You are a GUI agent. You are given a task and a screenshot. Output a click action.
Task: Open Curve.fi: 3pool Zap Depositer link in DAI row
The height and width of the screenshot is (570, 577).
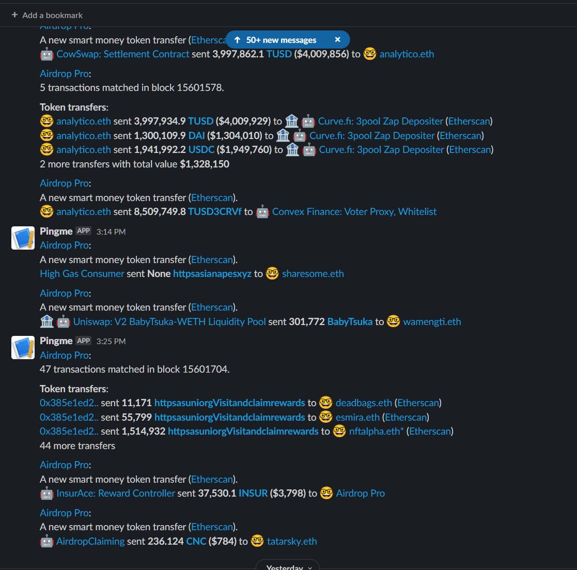pos(371,135)
